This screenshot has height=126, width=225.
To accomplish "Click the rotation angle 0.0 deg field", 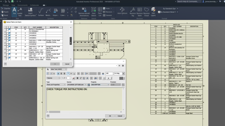I will (x=118, y=73).
